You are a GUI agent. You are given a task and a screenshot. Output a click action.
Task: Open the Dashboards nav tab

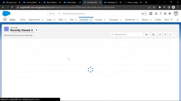(130, 20)
